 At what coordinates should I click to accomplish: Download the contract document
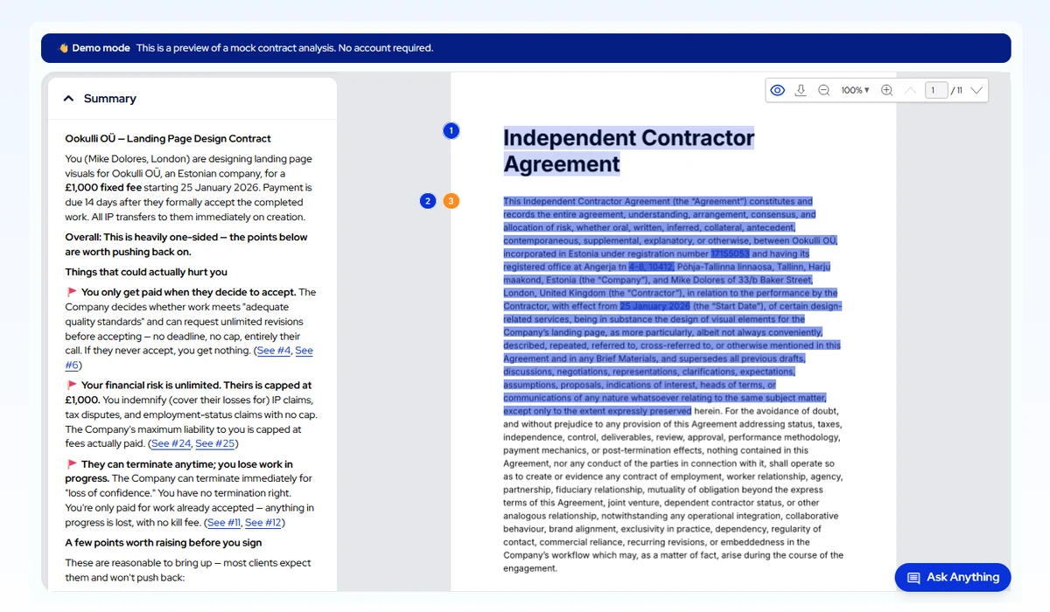coord(801,90)
